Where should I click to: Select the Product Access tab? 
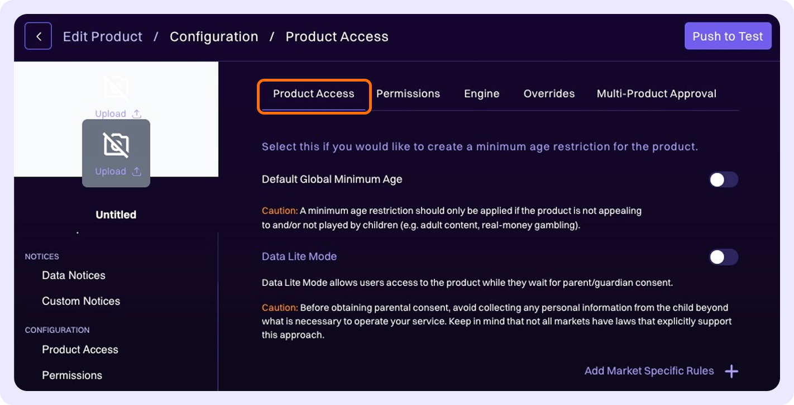pyautogui.click(x=313, y=94)
